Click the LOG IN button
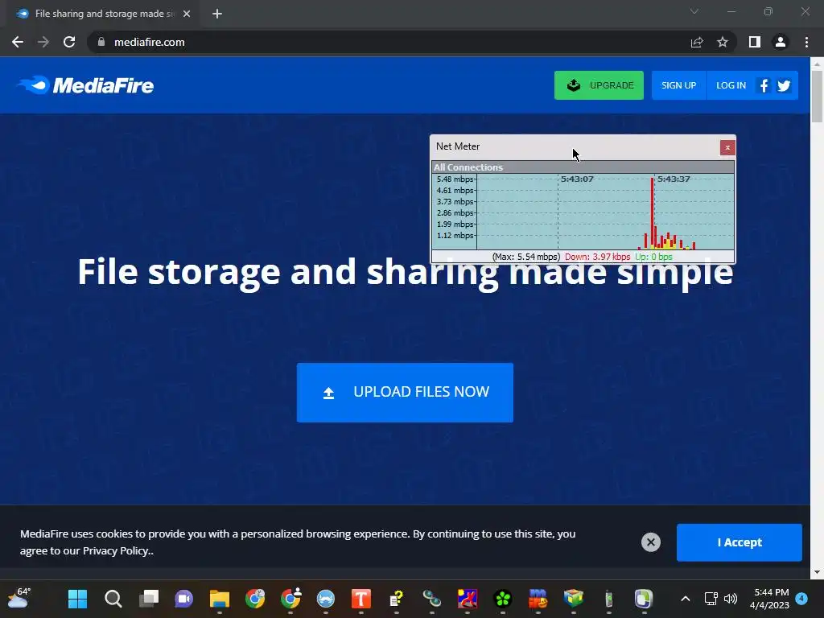The height and width of the screenshot is (618, 824). 731,85
